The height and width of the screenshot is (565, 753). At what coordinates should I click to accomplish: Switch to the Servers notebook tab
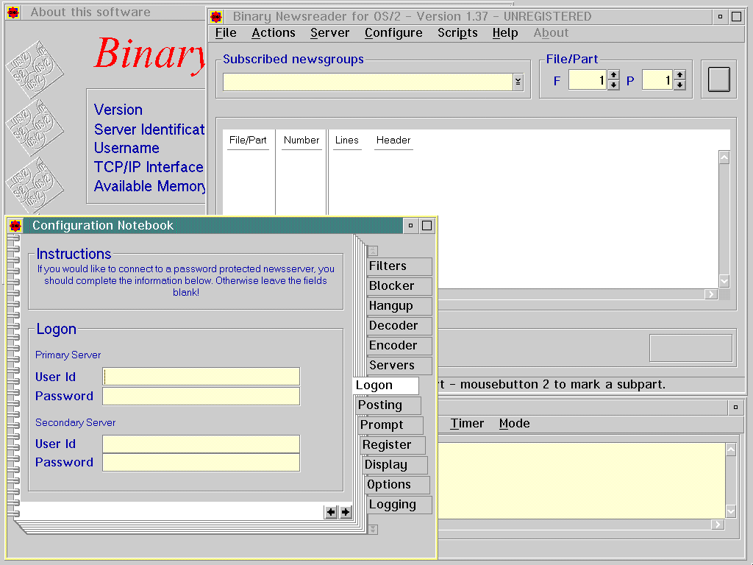coord(399,366)
